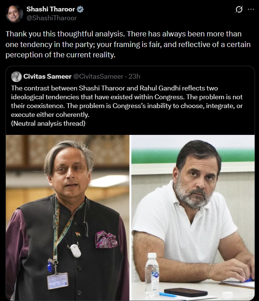Image resolution: width=259 pixels, height=301 pixels.
Task: Open Shashi Tharoor's profile avatar
Action: pos(14,13)
